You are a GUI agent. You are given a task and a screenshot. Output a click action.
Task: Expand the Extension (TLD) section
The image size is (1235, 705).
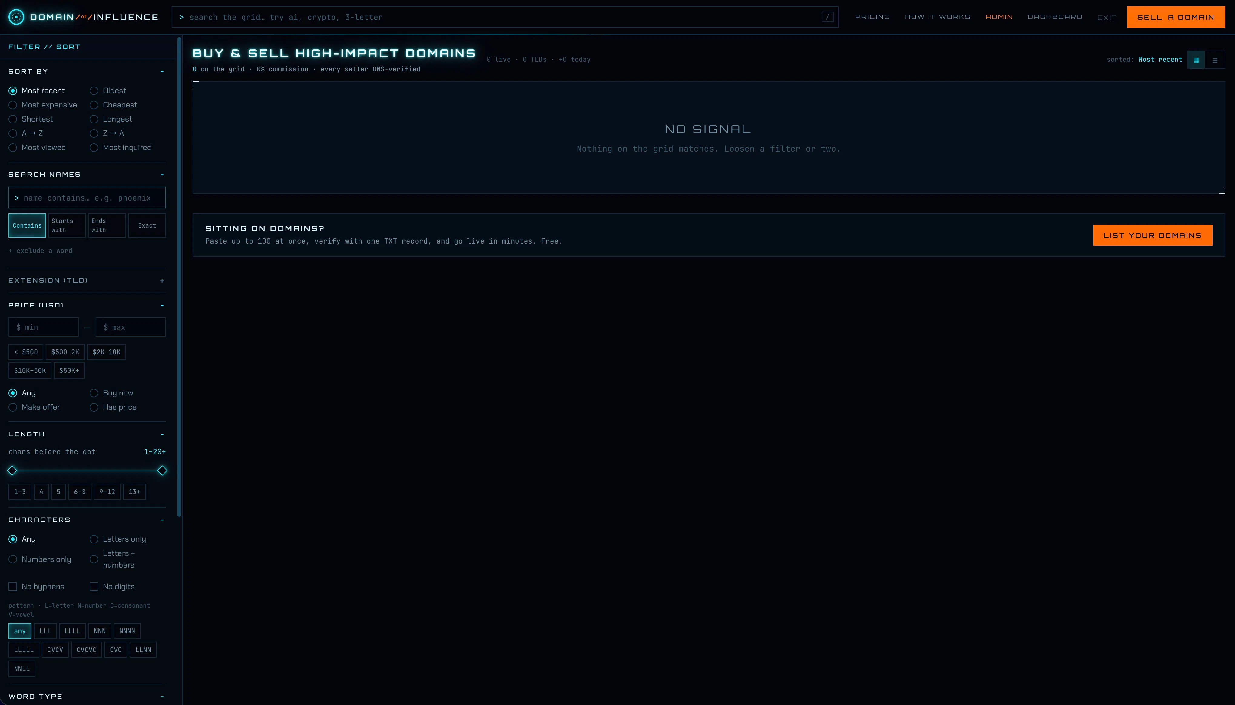[x=162, y=281]
